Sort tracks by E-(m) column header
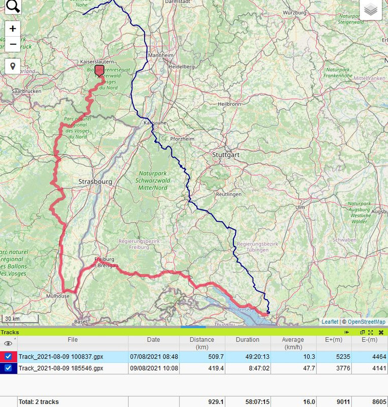Image resolution: width=388 pixels, height=407 pixels. [370, 343]
